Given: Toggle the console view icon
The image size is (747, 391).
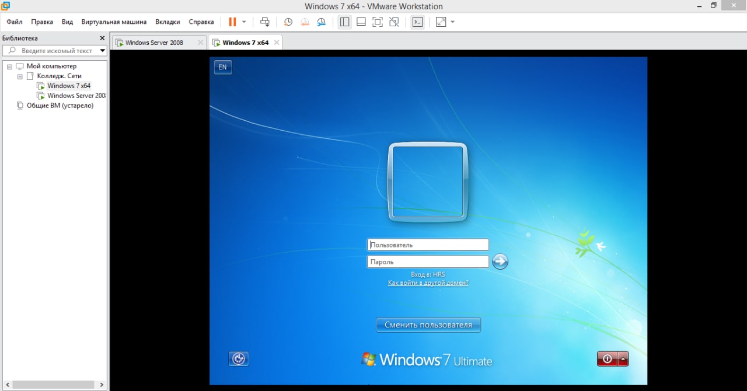Looking at the screenshot, I should [x=417, y=22].
